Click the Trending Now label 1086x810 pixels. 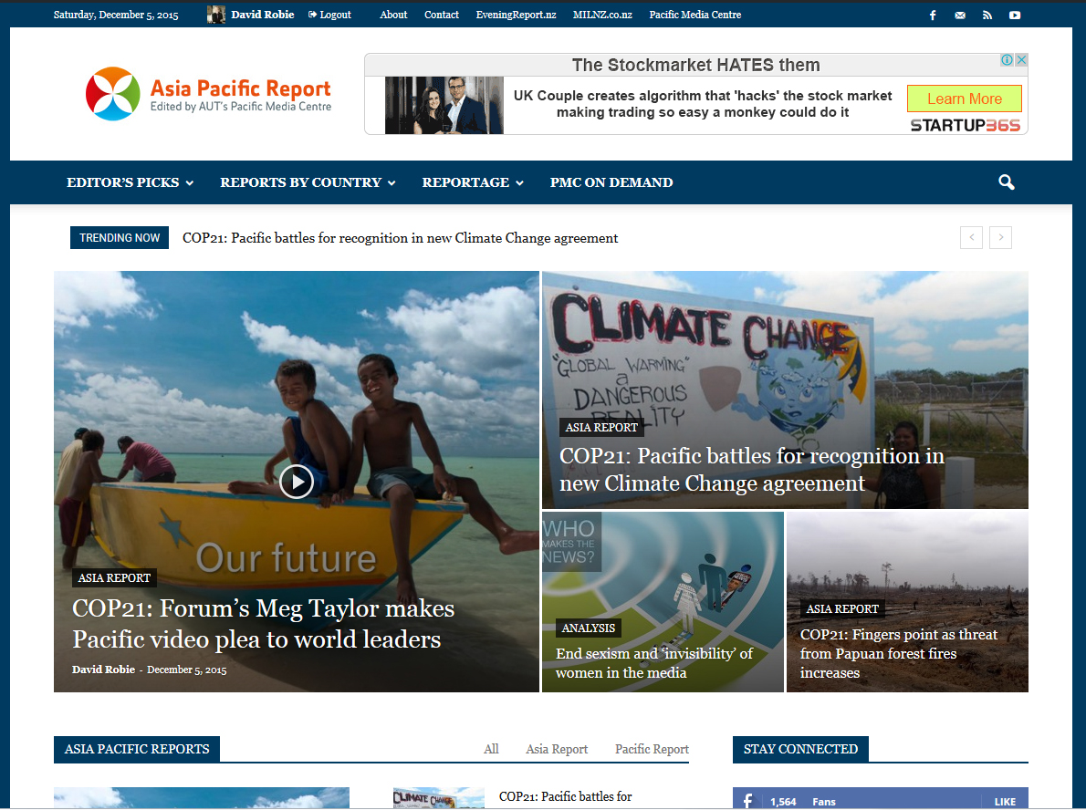click(120, 237)
